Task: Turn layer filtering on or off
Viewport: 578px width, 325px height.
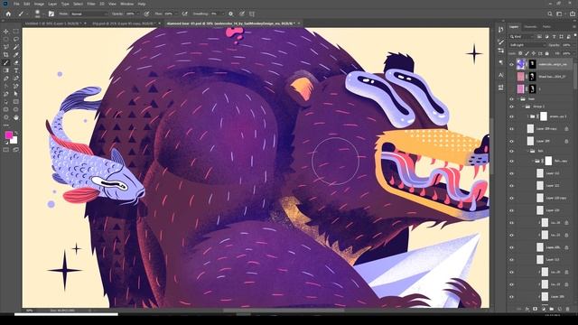Action: [x=574, y=36]
